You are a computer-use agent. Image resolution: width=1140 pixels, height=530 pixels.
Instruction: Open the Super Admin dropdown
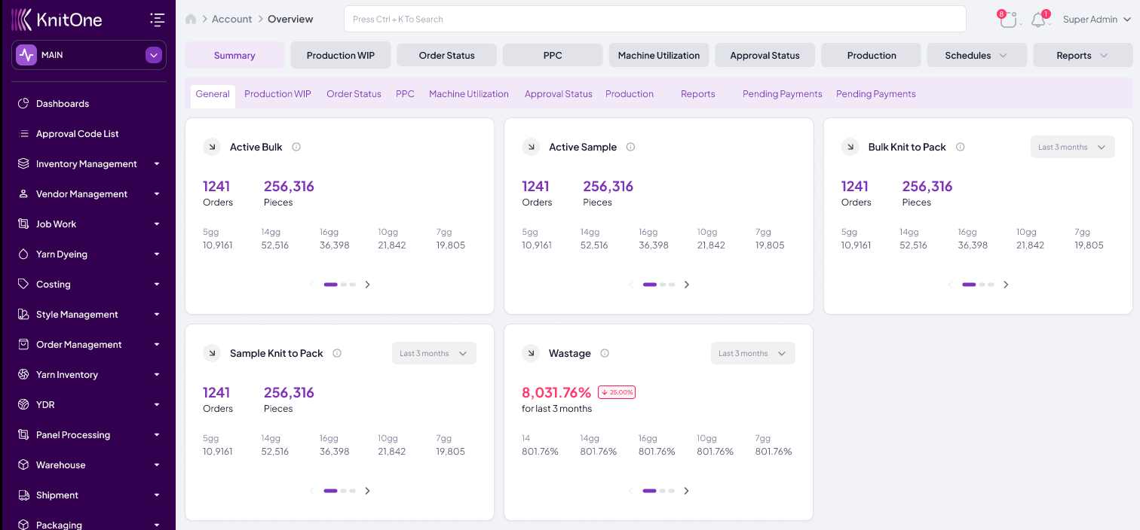[x=1096, y=20]
